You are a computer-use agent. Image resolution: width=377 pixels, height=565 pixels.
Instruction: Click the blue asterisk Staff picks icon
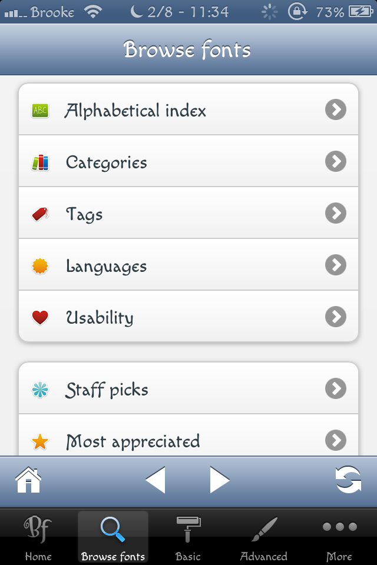40,390
